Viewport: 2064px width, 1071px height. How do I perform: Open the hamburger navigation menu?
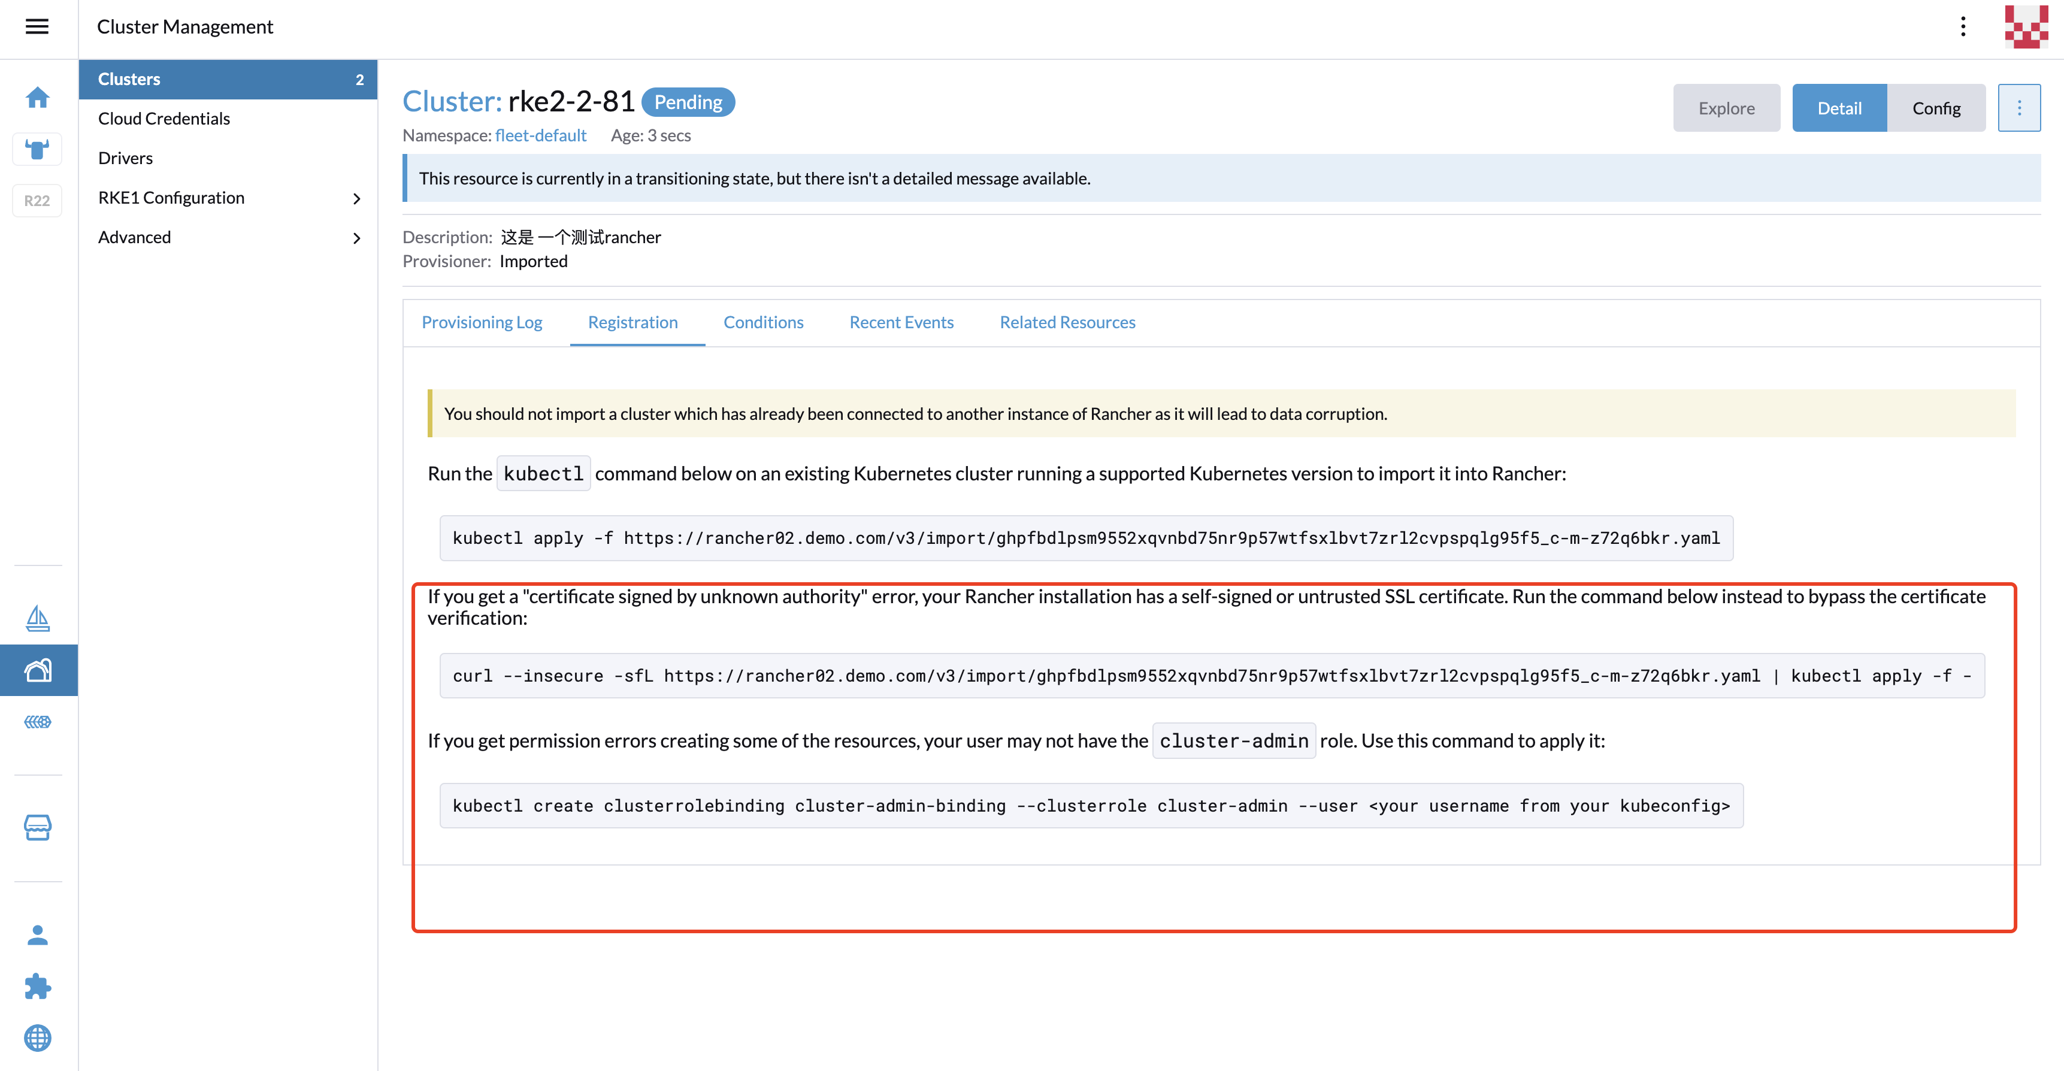tap(37, 26)
